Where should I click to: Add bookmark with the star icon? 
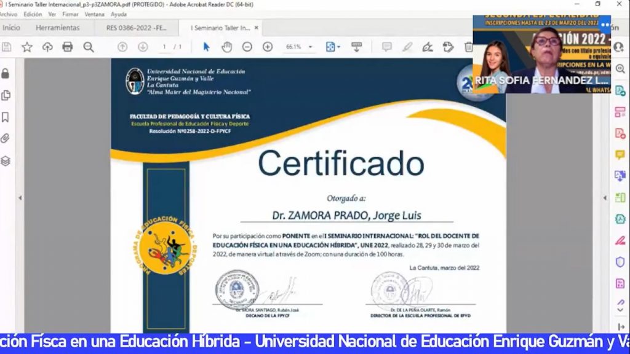point(27,47)
